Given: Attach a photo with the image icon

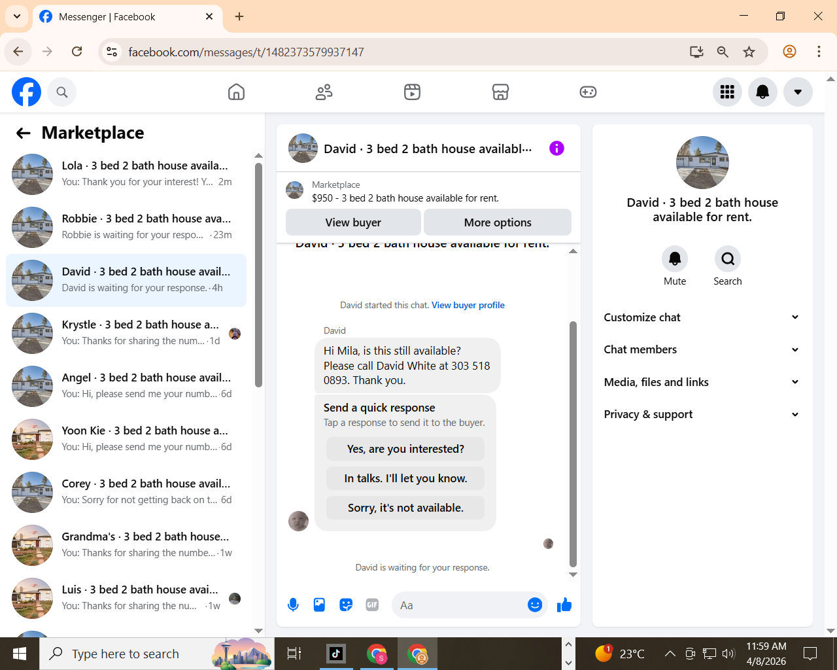Looking at the screenshot, I should [319, 605].
